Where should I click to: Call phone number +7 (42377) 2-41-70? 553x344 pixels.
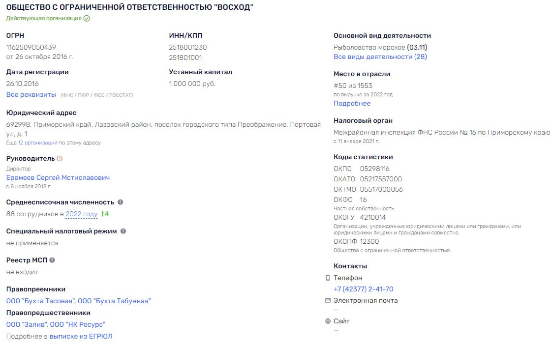(363, 289)
